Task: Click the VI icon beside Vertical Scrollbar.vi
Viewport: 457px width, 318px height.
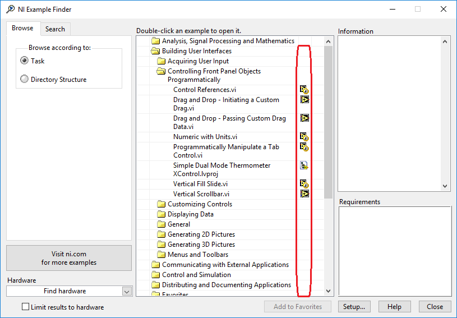Action: [x=304, y=193]
